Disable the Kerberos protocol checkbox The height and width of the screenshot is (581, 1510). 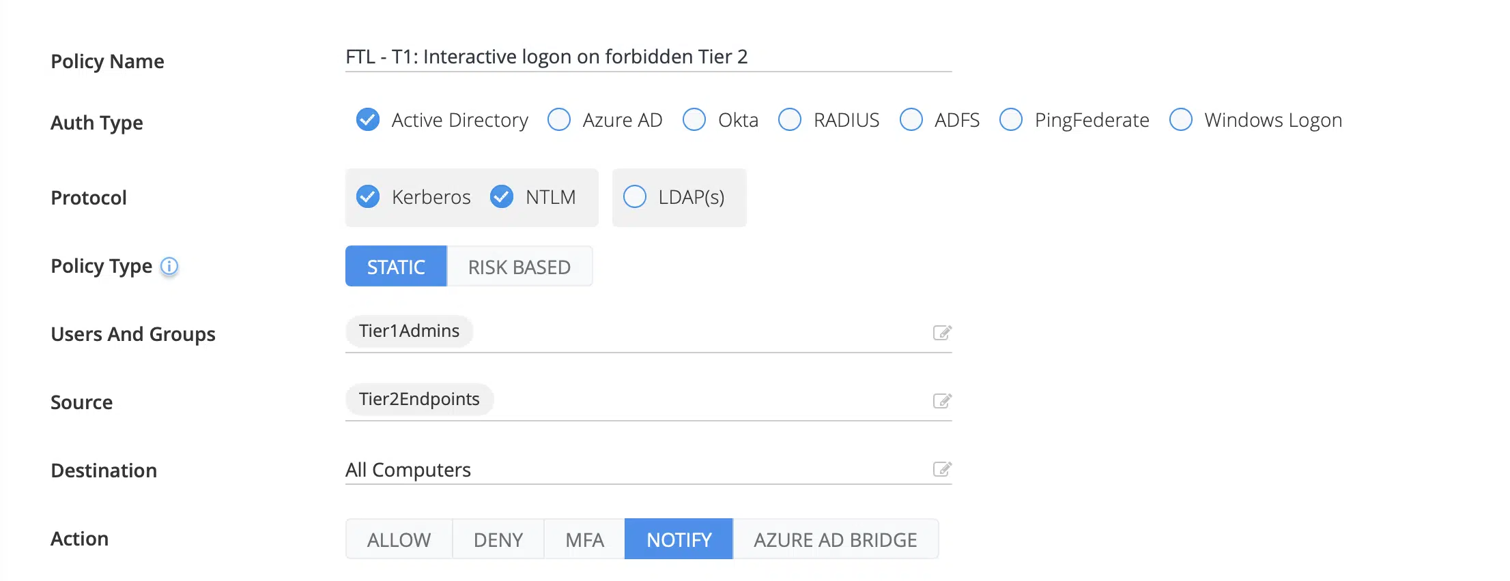click(x=368, y=196)
